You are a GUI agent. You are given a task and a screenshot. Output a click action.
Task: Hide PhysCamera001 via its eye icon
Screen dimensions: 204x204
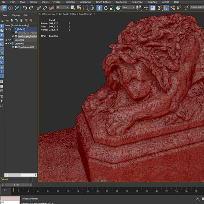[13, 47]
